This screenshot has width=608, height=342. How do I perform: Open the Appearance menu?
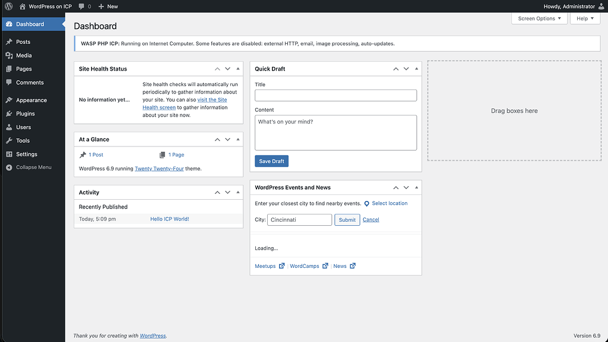point(31,101)
